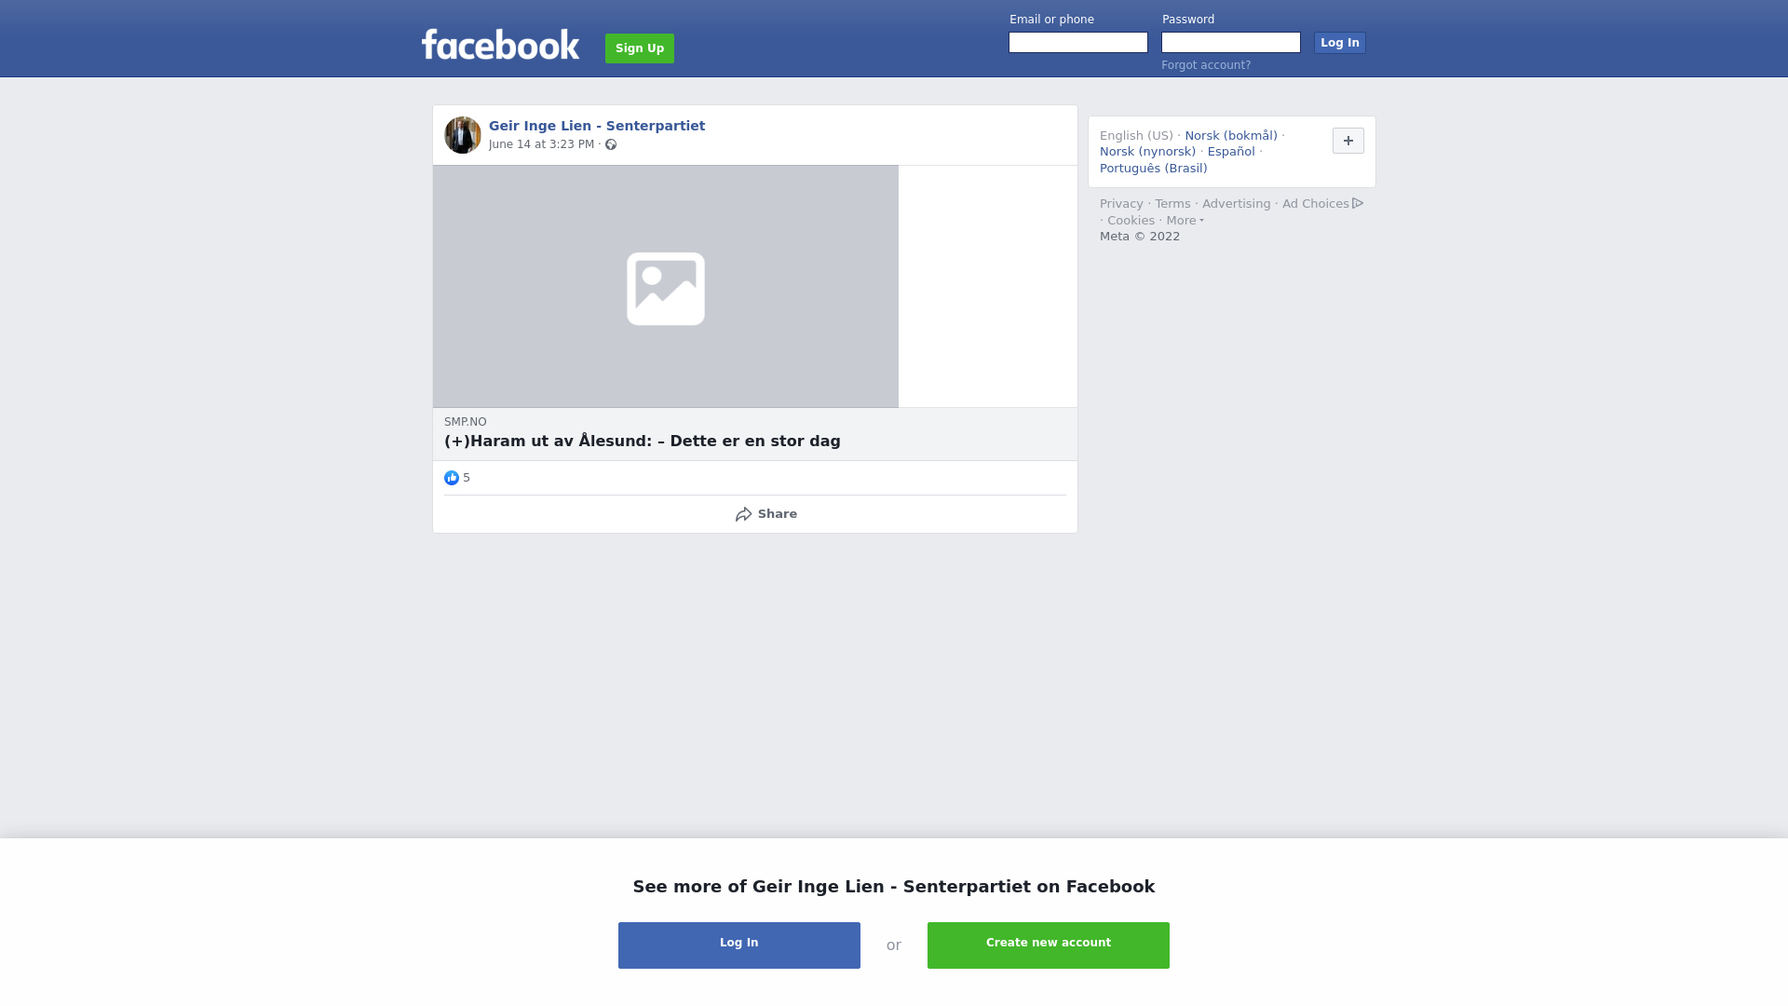This screenshot has height=1006, width=1788.
Task: Click the large blue Log In button
Action: [739, 945]
